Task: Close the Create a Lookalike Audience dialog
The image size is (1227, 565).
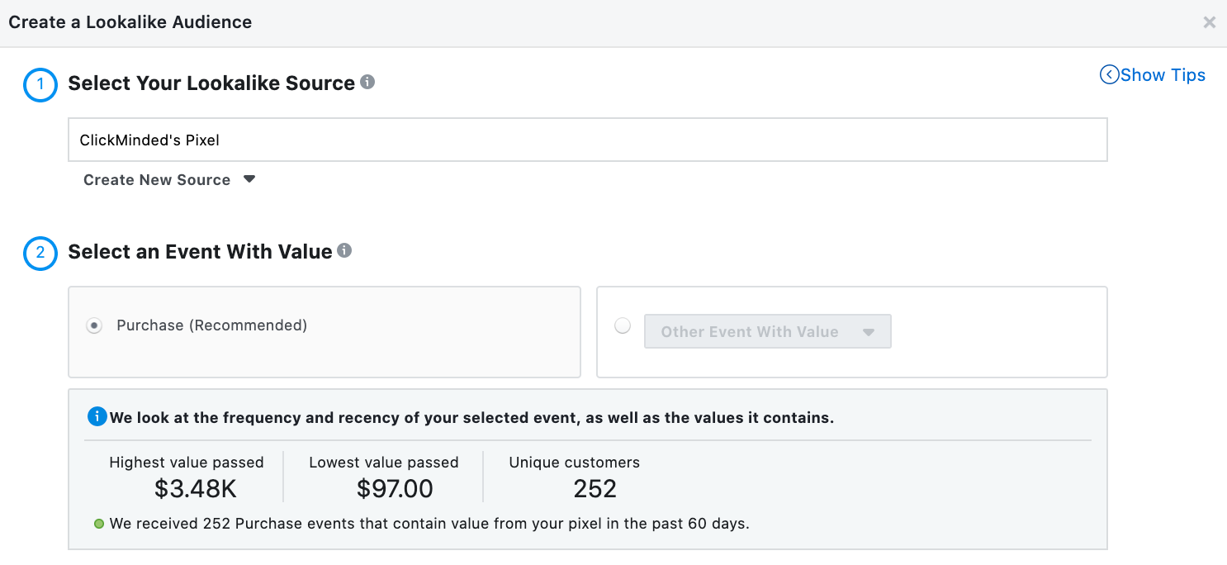Action: (1209, 22)
